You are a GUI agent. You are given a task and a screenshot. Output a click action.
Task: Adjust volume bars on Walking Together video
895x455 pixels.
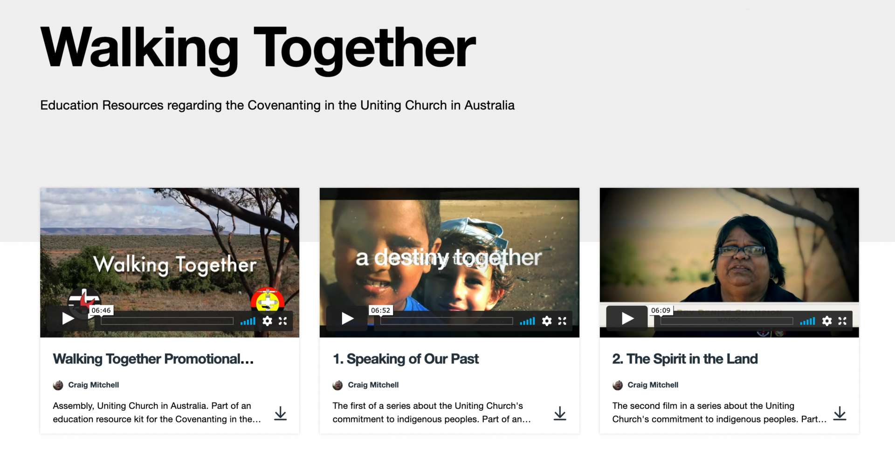coord(248,321)
